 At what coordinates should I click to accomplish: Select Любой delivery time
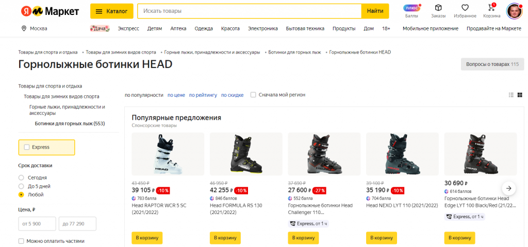tap(21, 195)
